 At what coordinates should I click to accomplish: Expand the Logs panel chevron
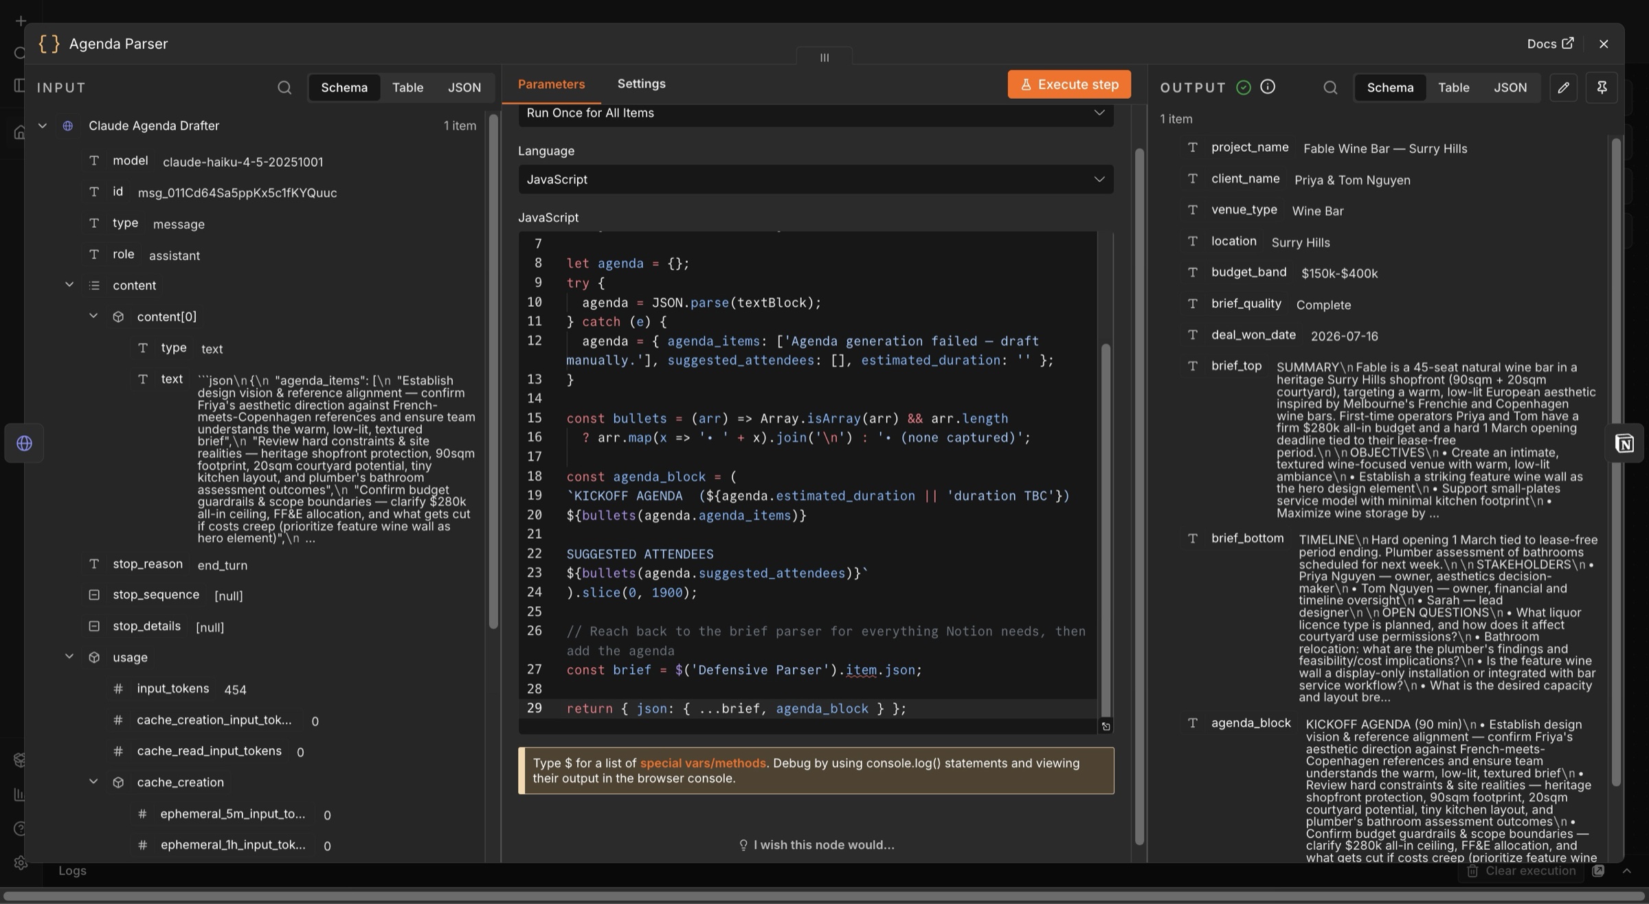(1626, 871)
